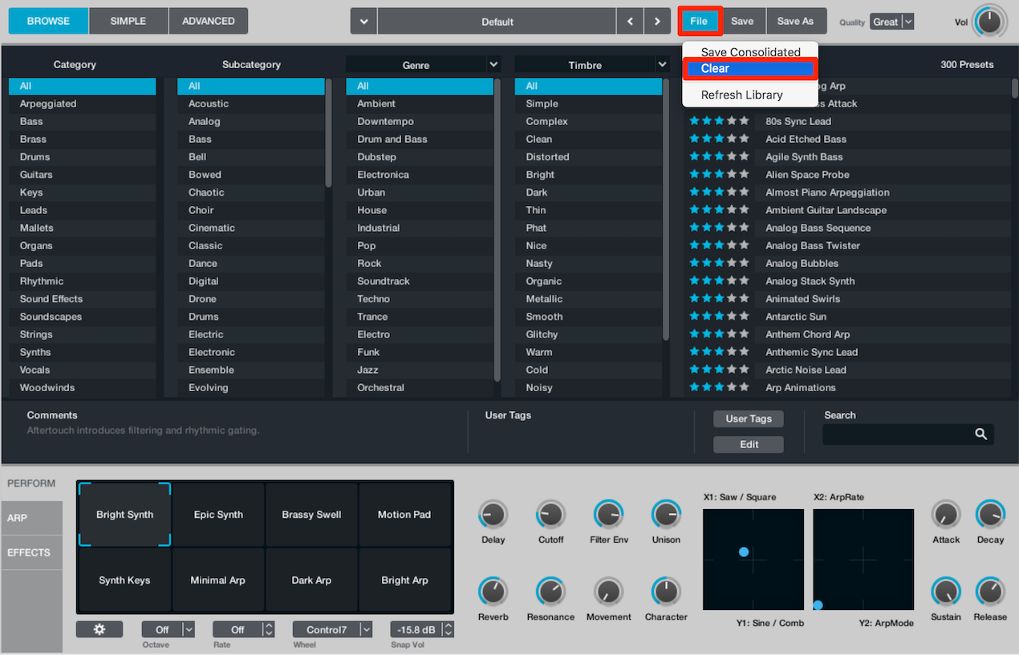Click star rating of Arp Animations
The height and width of the screenshot is (655, 1019).
tap(719, 387)
